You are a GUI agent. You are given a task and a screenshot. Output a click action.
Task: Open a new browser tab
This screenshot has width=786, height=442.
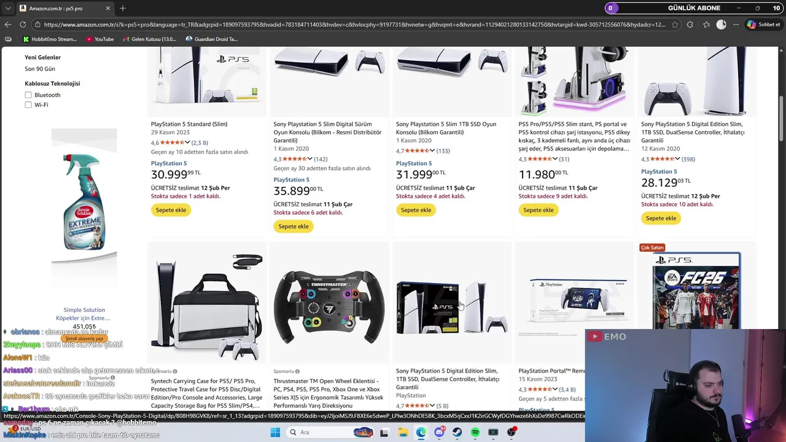click(x=123, y=9)
